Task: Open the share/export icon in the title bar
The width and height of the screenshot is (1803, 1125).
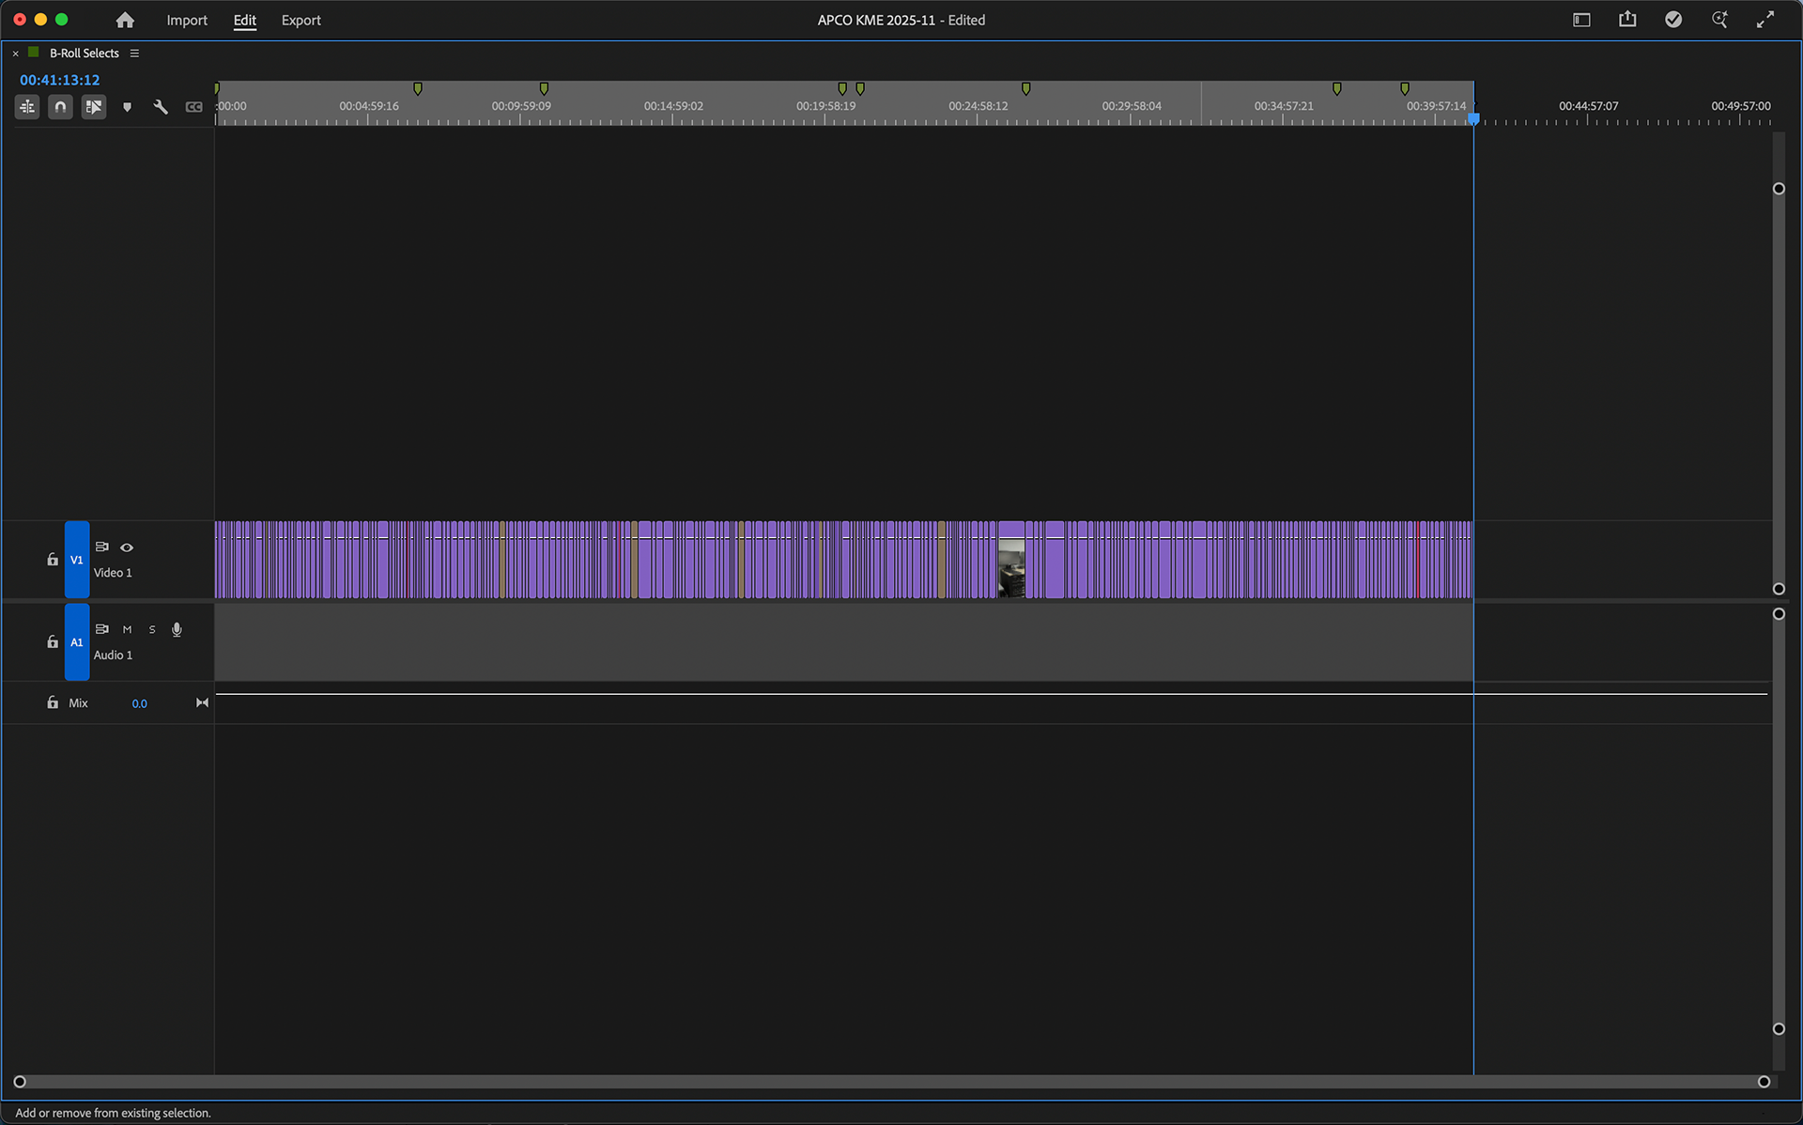Action: pyautogui.click(x=1627, y=19)
